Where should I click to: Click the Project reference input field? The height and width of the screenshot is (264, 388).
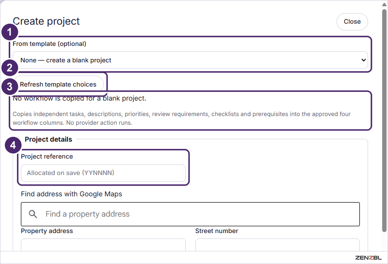[103, 173]
